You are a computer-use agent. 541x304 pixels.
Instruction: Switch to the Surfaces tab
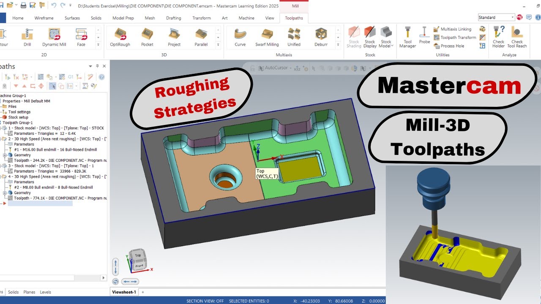(x=72, y=18)
